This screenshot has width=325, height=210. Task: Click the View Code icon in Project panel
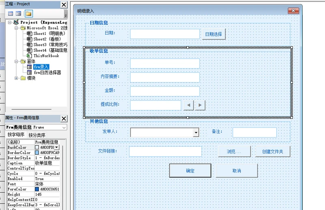[11, 14]
